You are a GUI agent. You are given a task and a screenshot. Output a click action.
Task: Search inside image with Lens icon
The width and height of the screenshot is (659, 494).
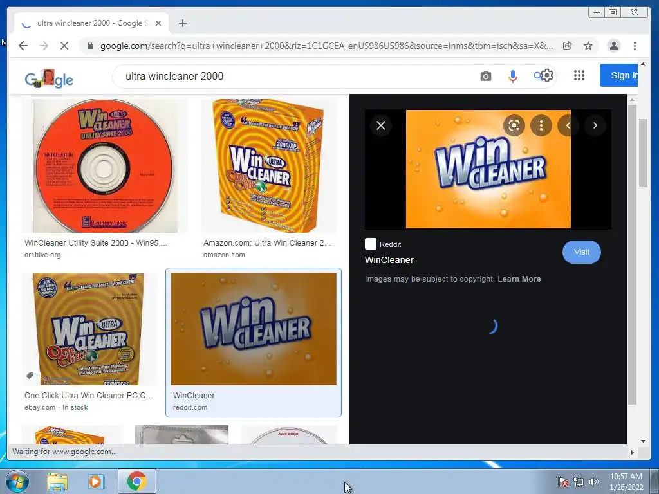pos(514,125)
